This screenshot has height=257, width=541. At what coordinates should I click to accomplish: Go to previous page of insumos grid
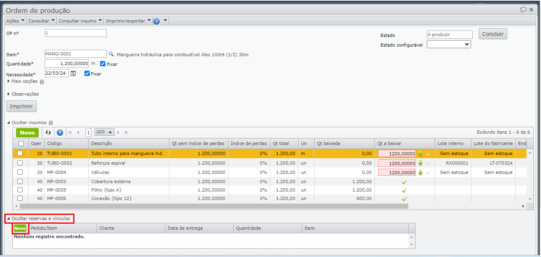pyautogui.click(x=78, y=132)
